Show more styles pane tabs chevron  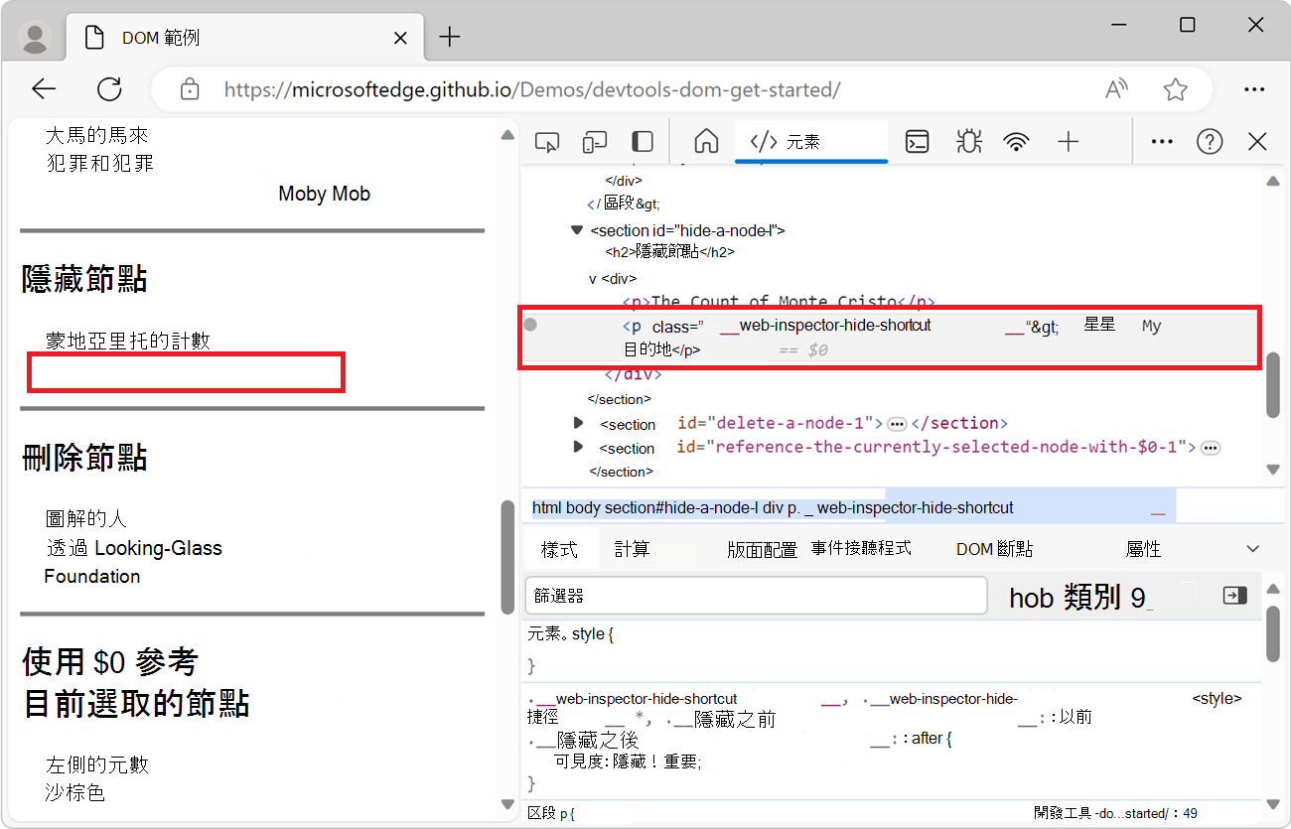(x=1253, y=549)
